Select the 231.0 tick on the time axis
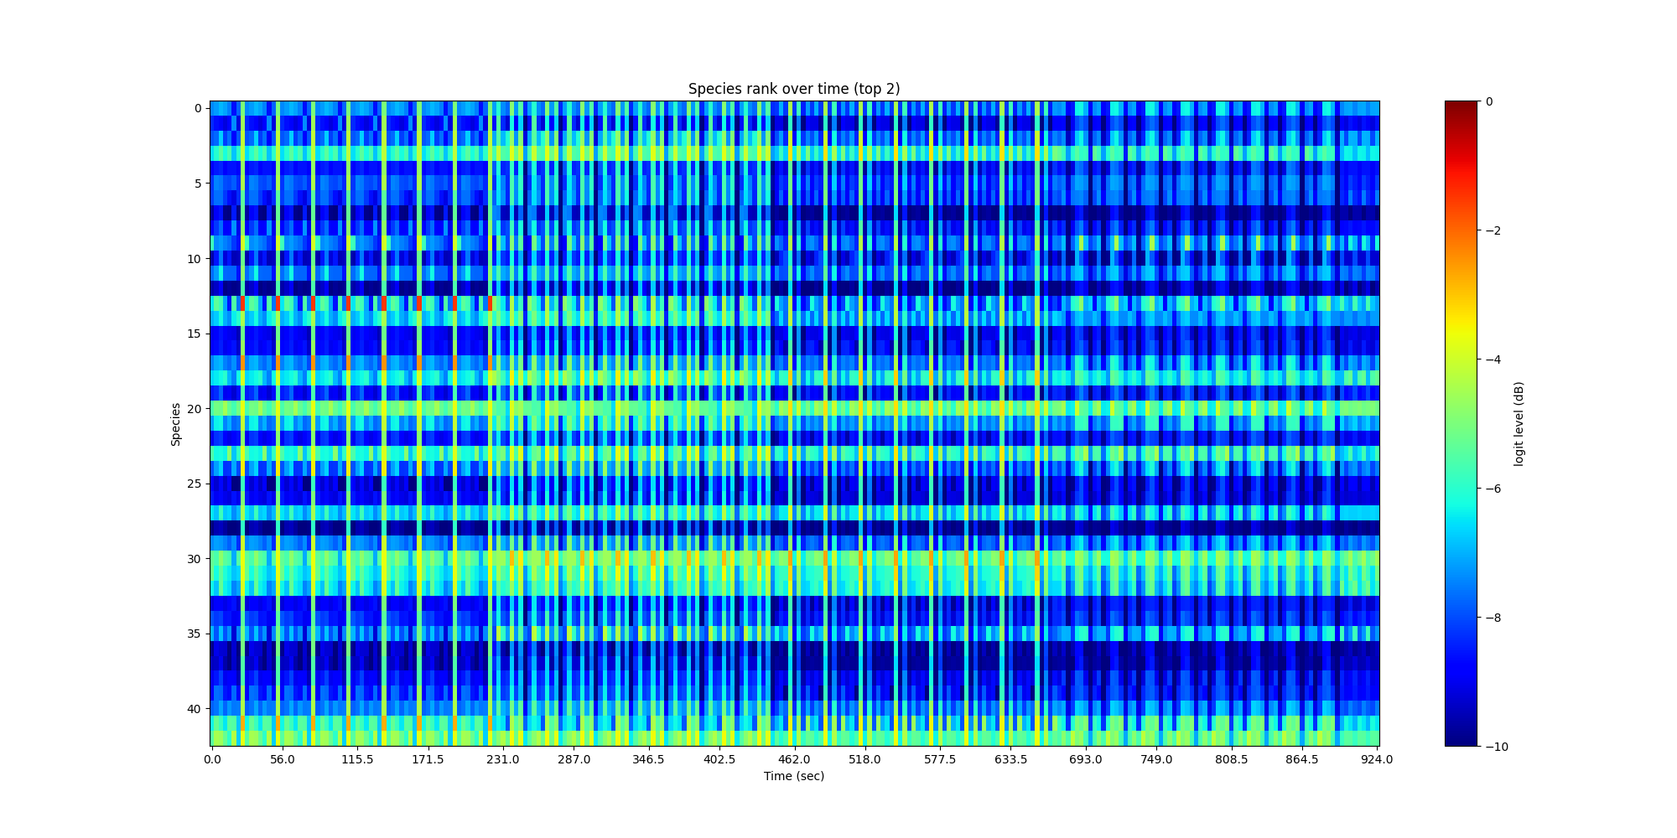Screen dimensions: 1677x838 click(503, 759)
